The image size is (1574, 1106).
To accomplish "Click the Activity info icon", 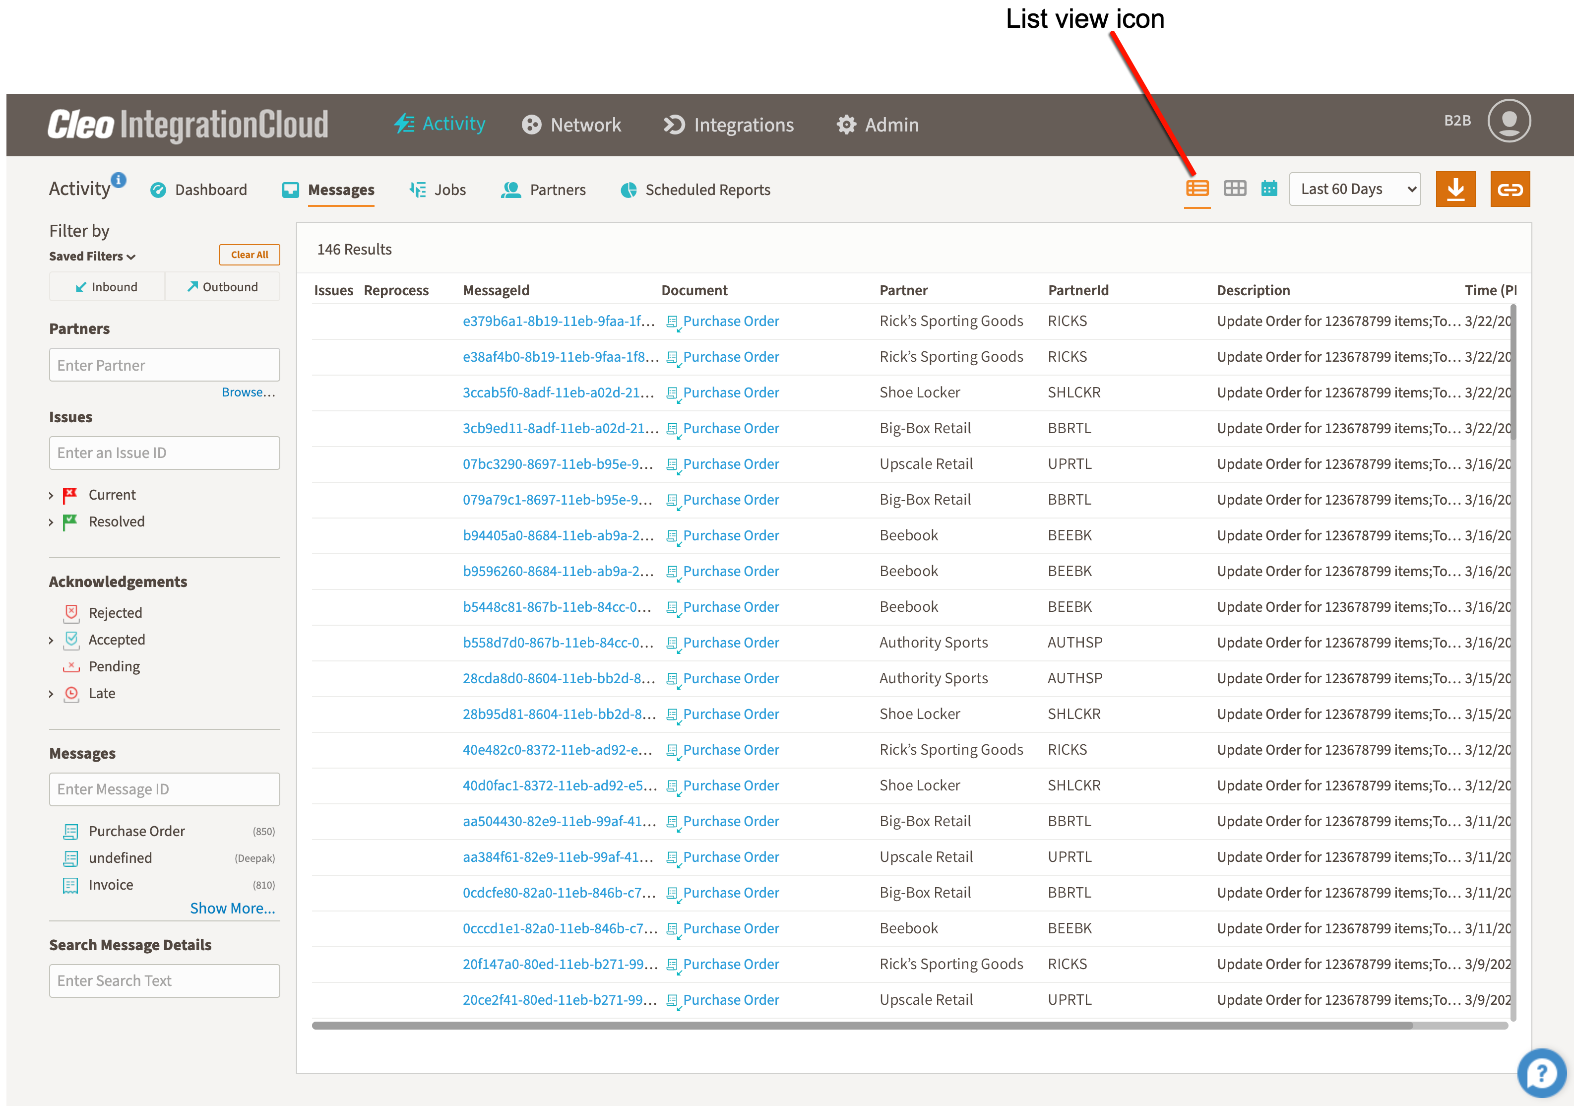I will pyautogui.click(x=119, y=180).
